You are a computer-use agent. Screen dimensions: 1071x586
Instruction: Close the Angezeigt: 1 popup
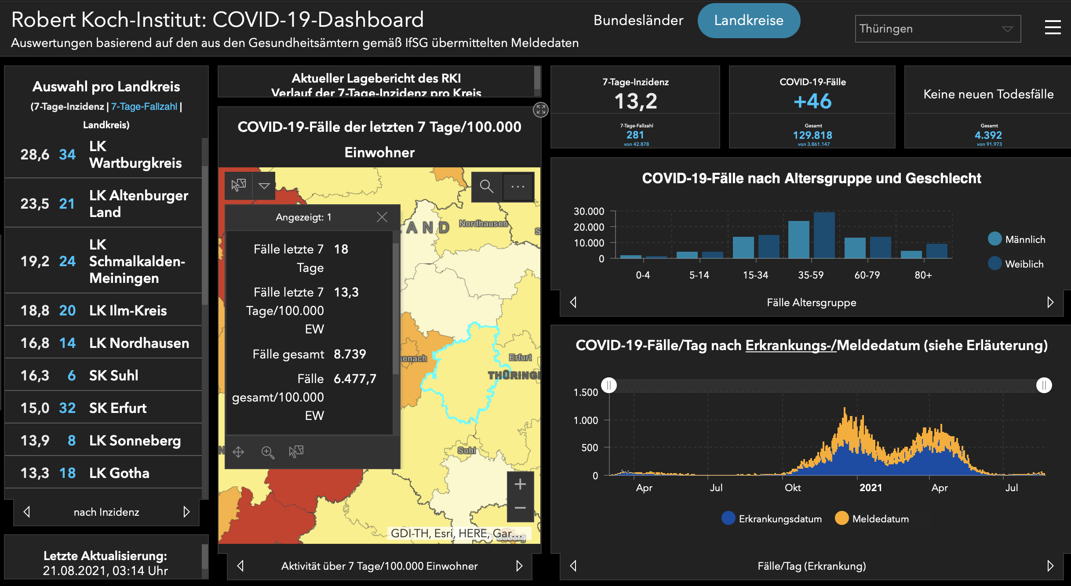click(x=382, y=217)
